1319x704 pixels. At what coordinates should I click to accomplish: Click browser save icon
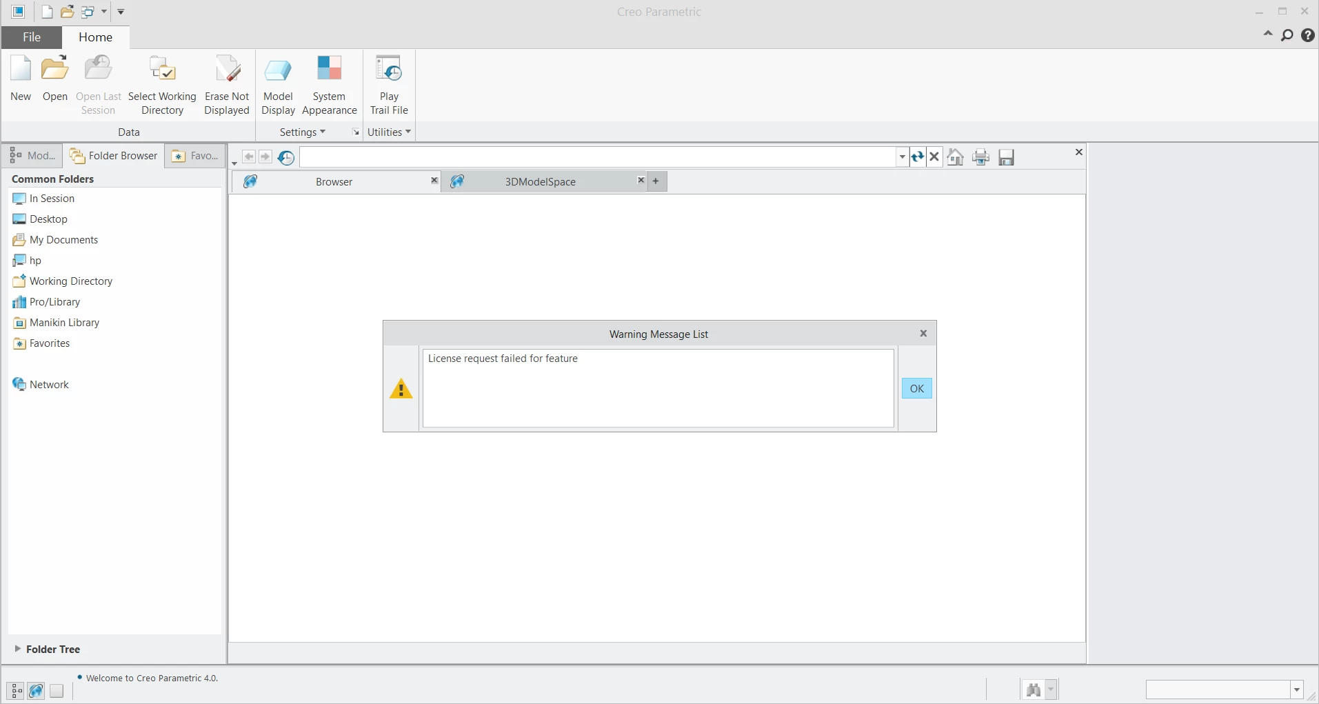tap(1006, 157)
